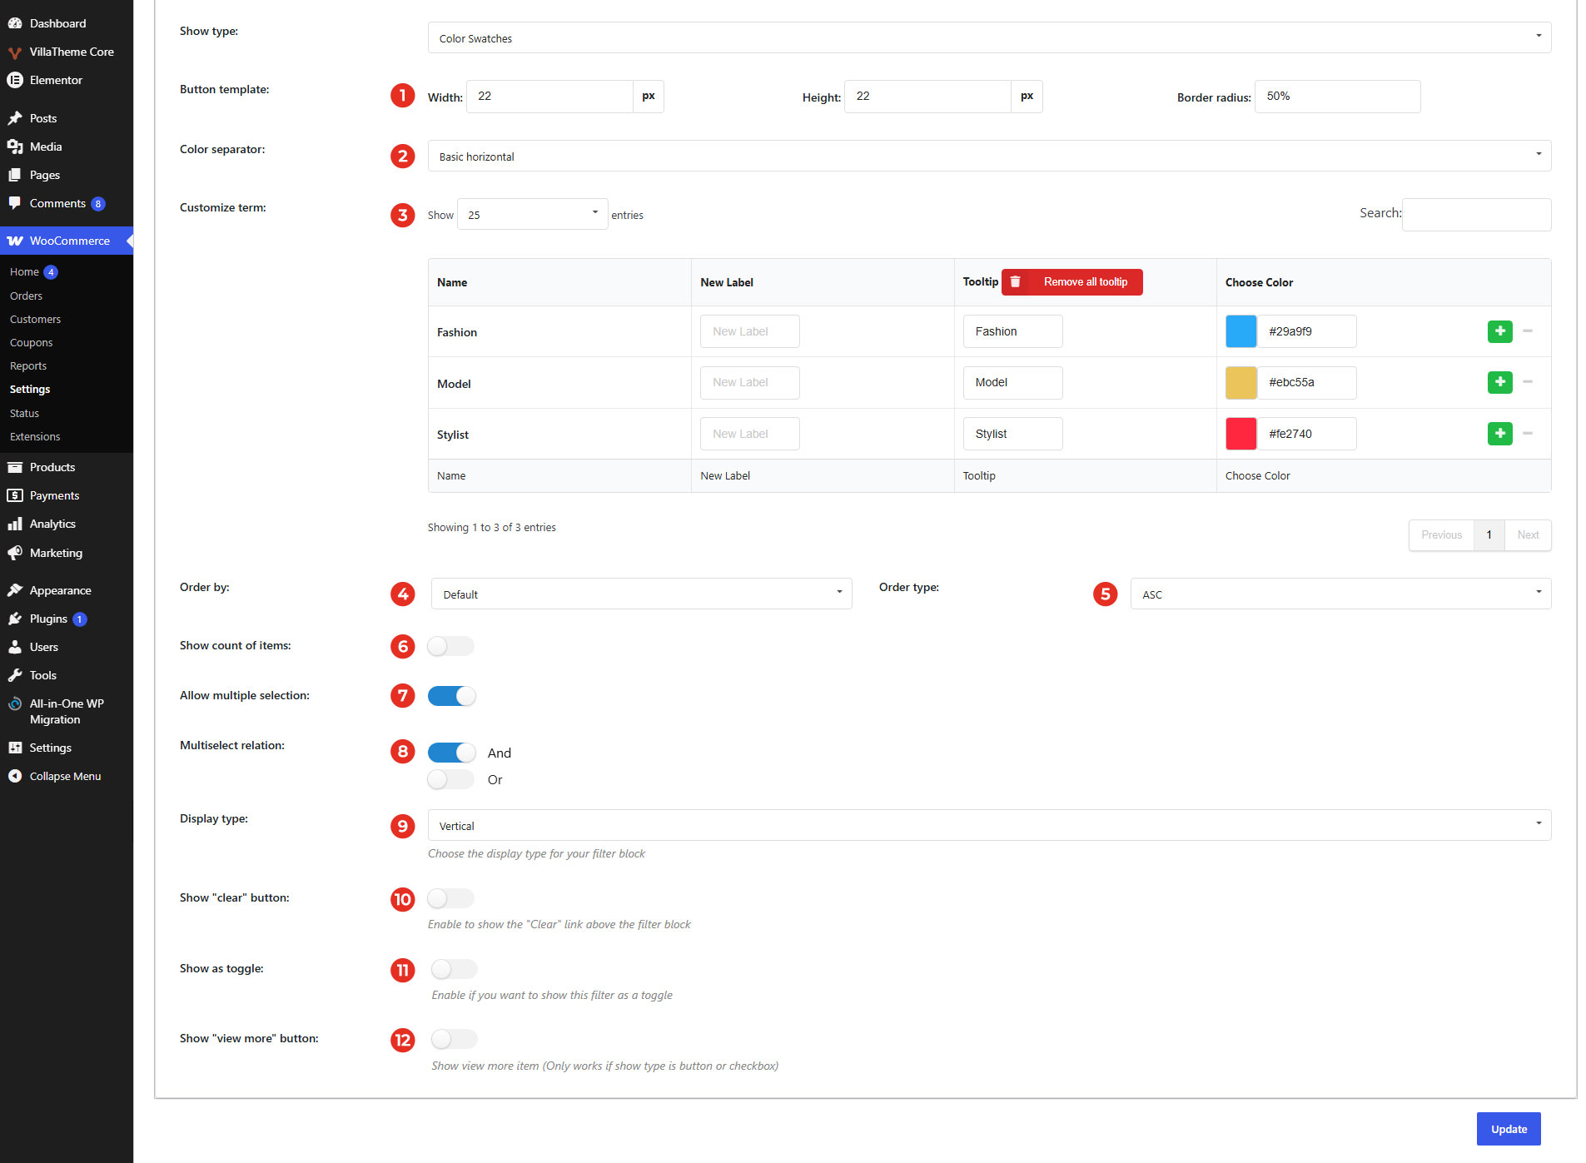Click the green plus icon in Stylist row
This screenshot has width=1586, height=1163.
point(1499,434)
